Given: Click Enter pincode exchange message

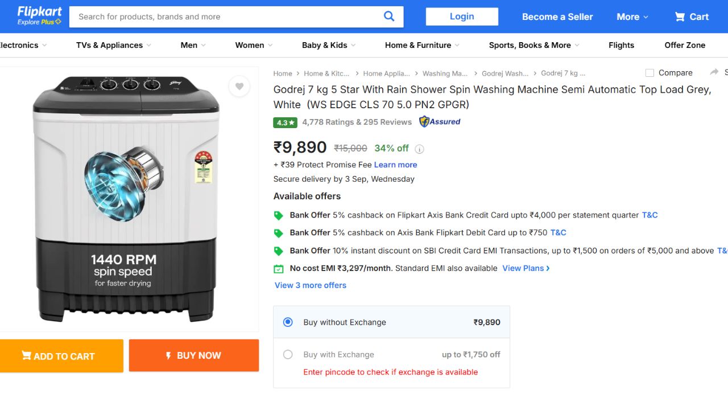Looking at the screenshot, I should [x=391, y=372].
